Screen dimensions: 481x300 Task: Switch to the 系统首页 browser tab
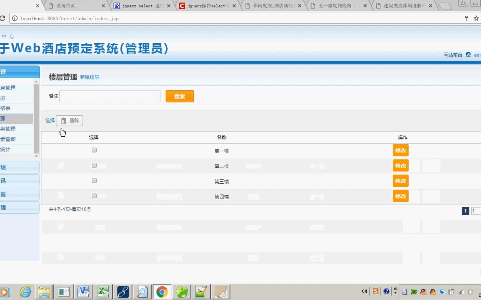click(x=66, y=6)
